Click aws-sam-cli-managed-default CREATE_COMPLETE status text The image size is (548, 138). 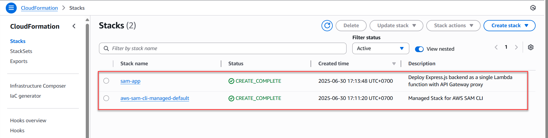point(258,98)
